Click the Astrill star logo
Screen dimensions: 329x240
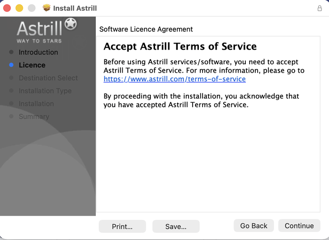point(70,24)
